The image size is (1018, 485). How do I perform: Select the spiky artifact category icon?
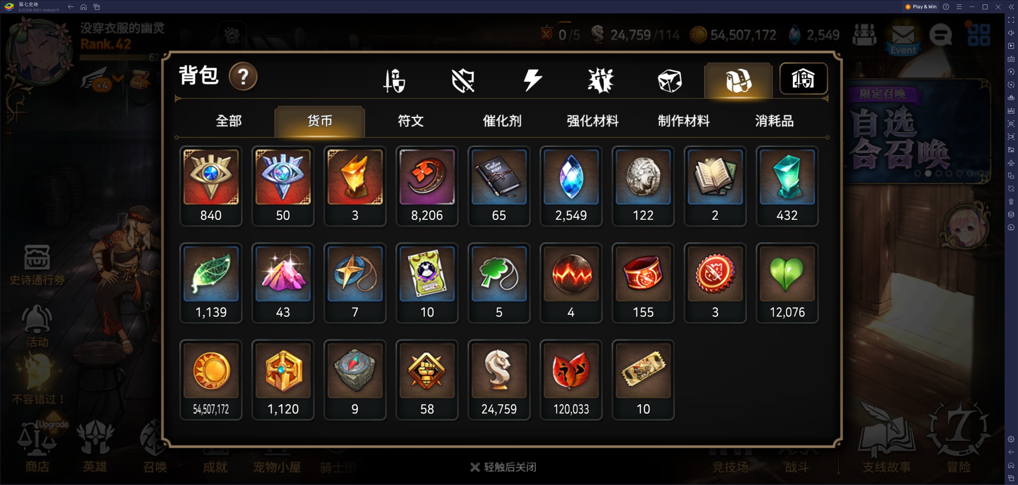[601, 80]
